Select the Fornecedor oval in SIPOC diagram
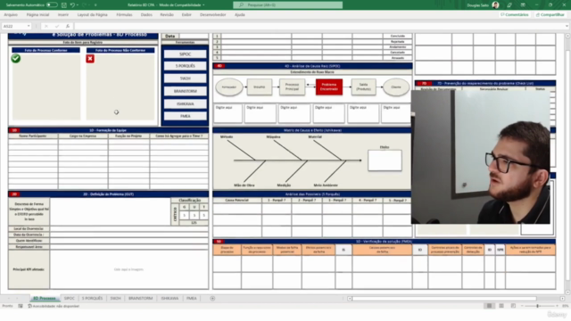The image size is (571, 321). [x=229, y=87]
